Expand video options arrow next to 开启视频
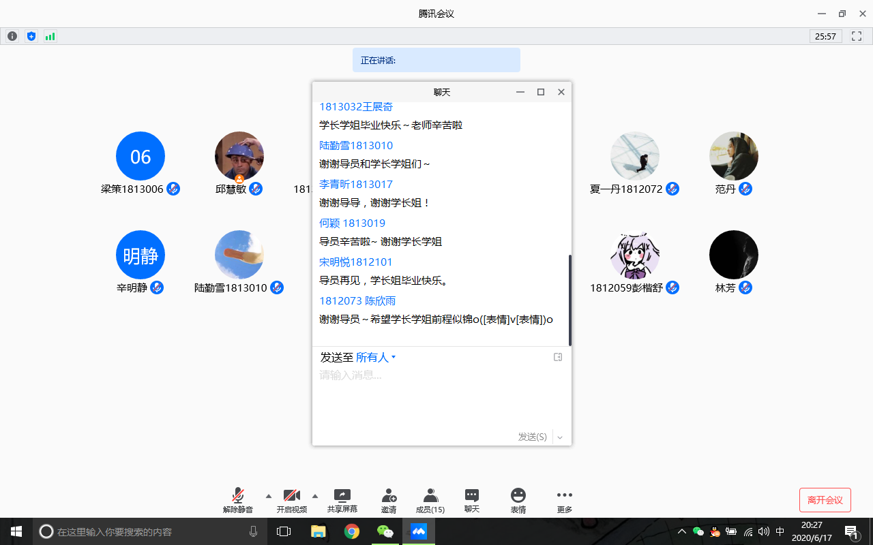This screenshot has height=545, width=873. click(x=314, y=495)
